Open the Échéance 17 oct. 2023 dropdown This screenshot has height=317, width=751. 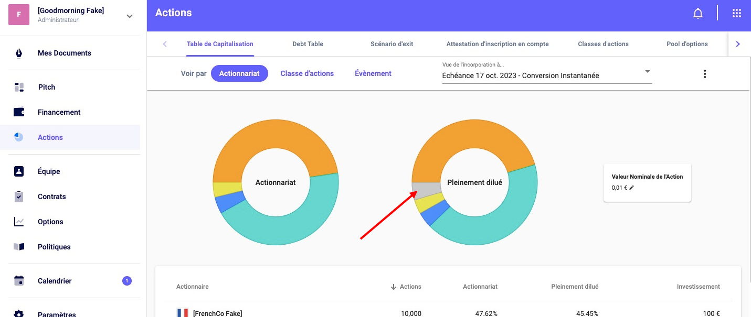[546, 75]
